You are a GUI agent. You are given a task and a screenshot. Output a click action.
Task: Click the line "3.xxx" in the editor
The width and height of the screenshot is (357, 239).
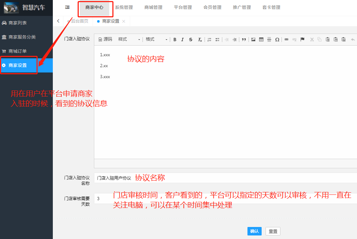tap(105, 77)
